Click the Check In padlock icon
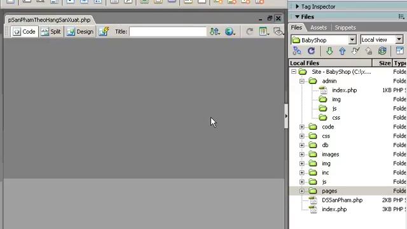Image resolution: width=407 pixels, height=229 pixels. point(369,51)
